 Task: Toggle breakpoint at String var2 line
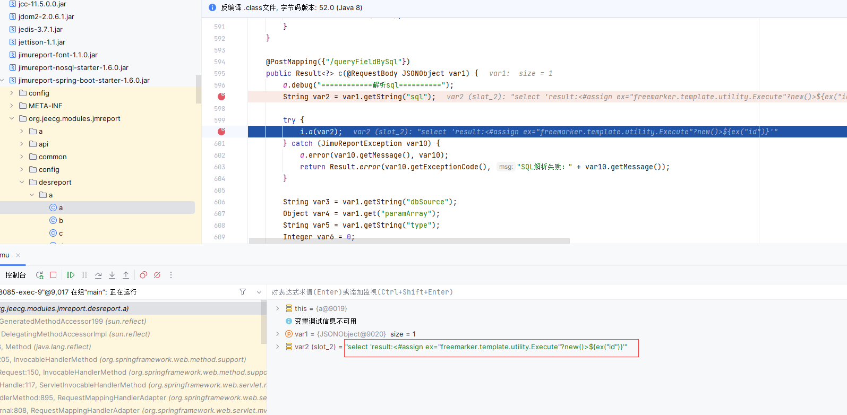(x=221, y=97)
